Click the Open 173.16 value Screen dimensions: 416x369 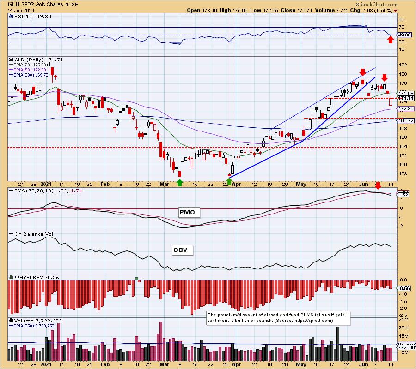click(202, 10)
